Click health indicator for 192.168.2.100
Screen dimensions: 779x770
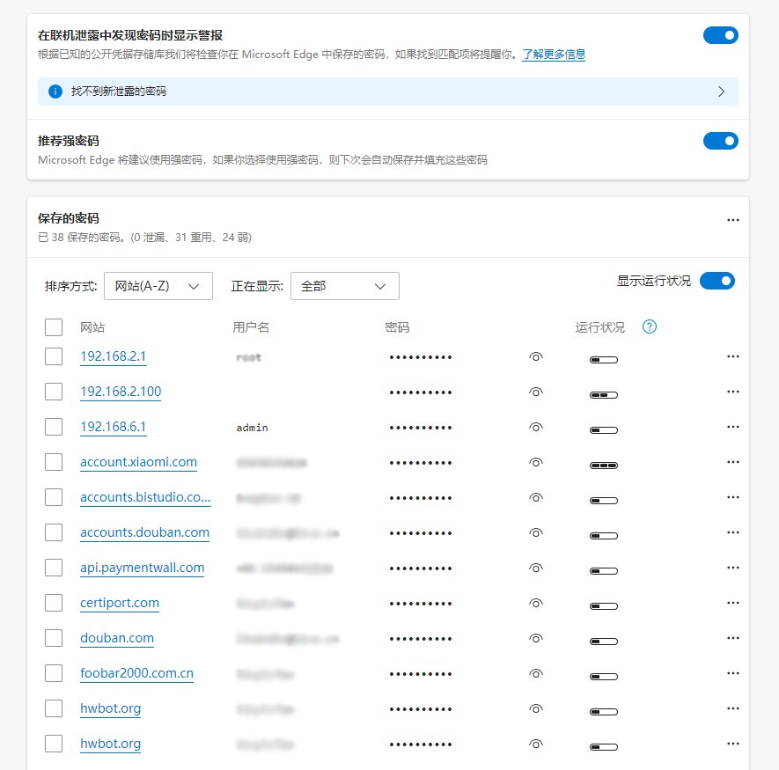point(604,395)
